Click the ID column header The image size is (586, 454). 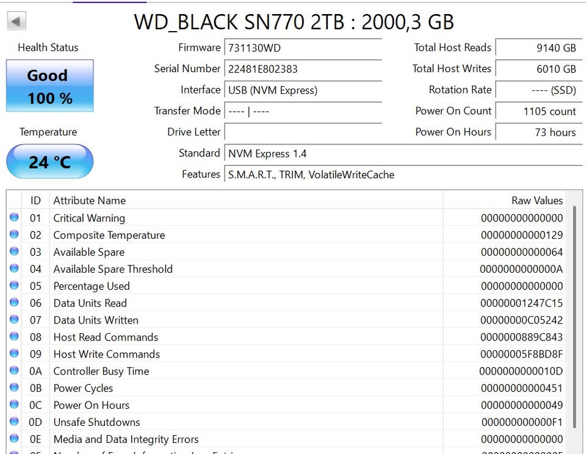point(35,200)
